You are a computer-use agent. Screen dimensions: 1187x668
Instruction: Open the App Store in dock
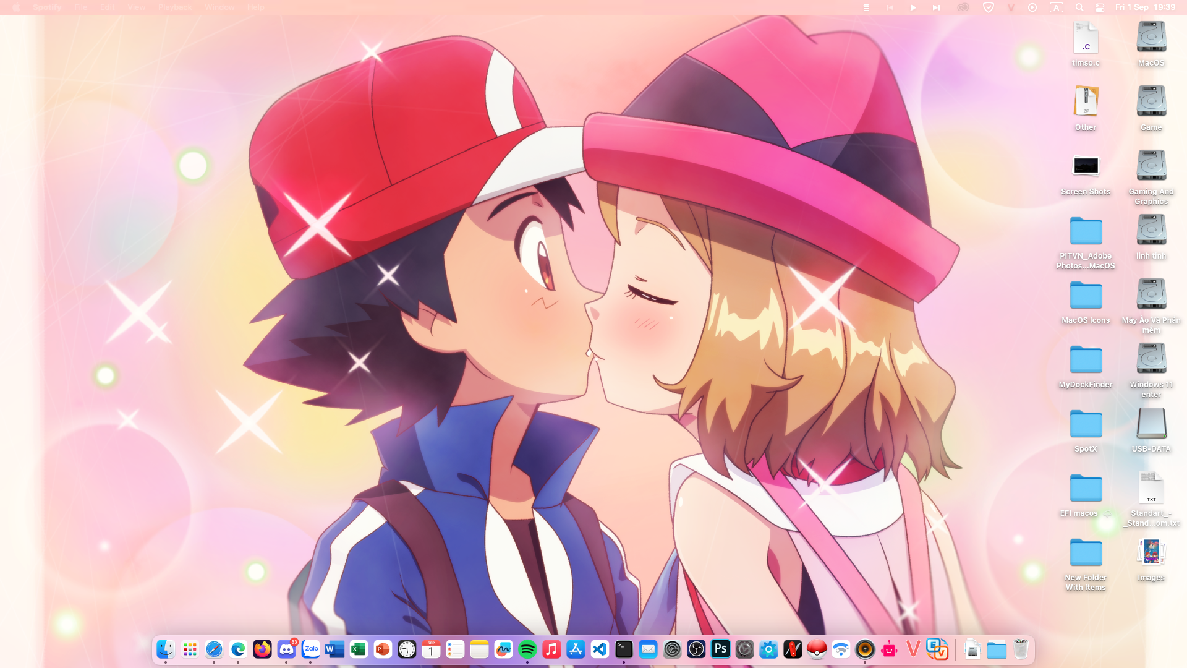tap(576, 649)
